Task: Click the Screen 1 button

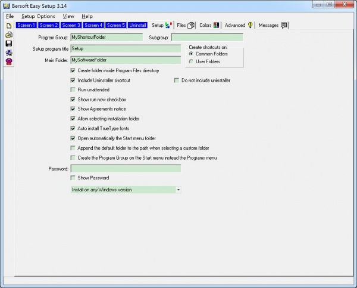Action: coord(26,26)
